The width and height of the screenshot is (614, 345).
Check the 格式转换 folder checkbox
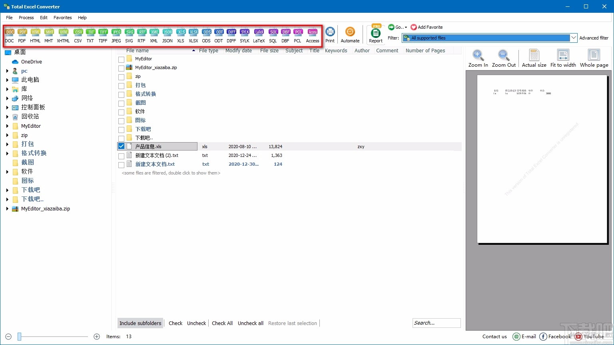click(x=121, y=95)
